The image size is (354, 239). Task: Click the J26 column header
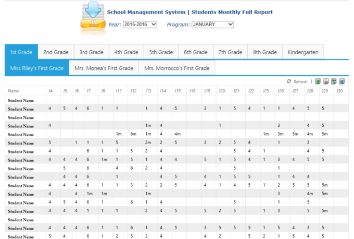pos(281,91)
